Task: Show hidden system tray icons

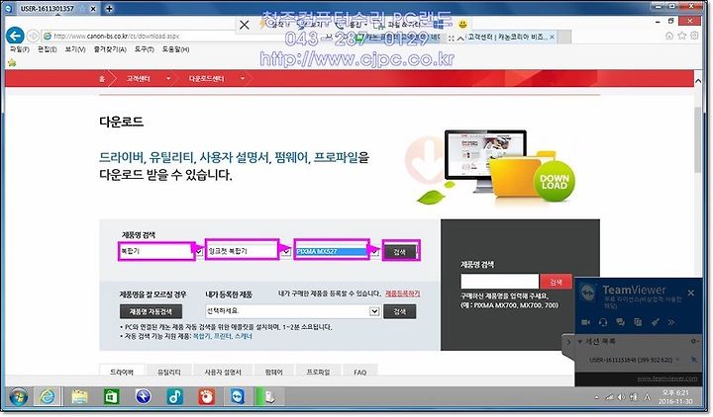Action: pos(596,398)
